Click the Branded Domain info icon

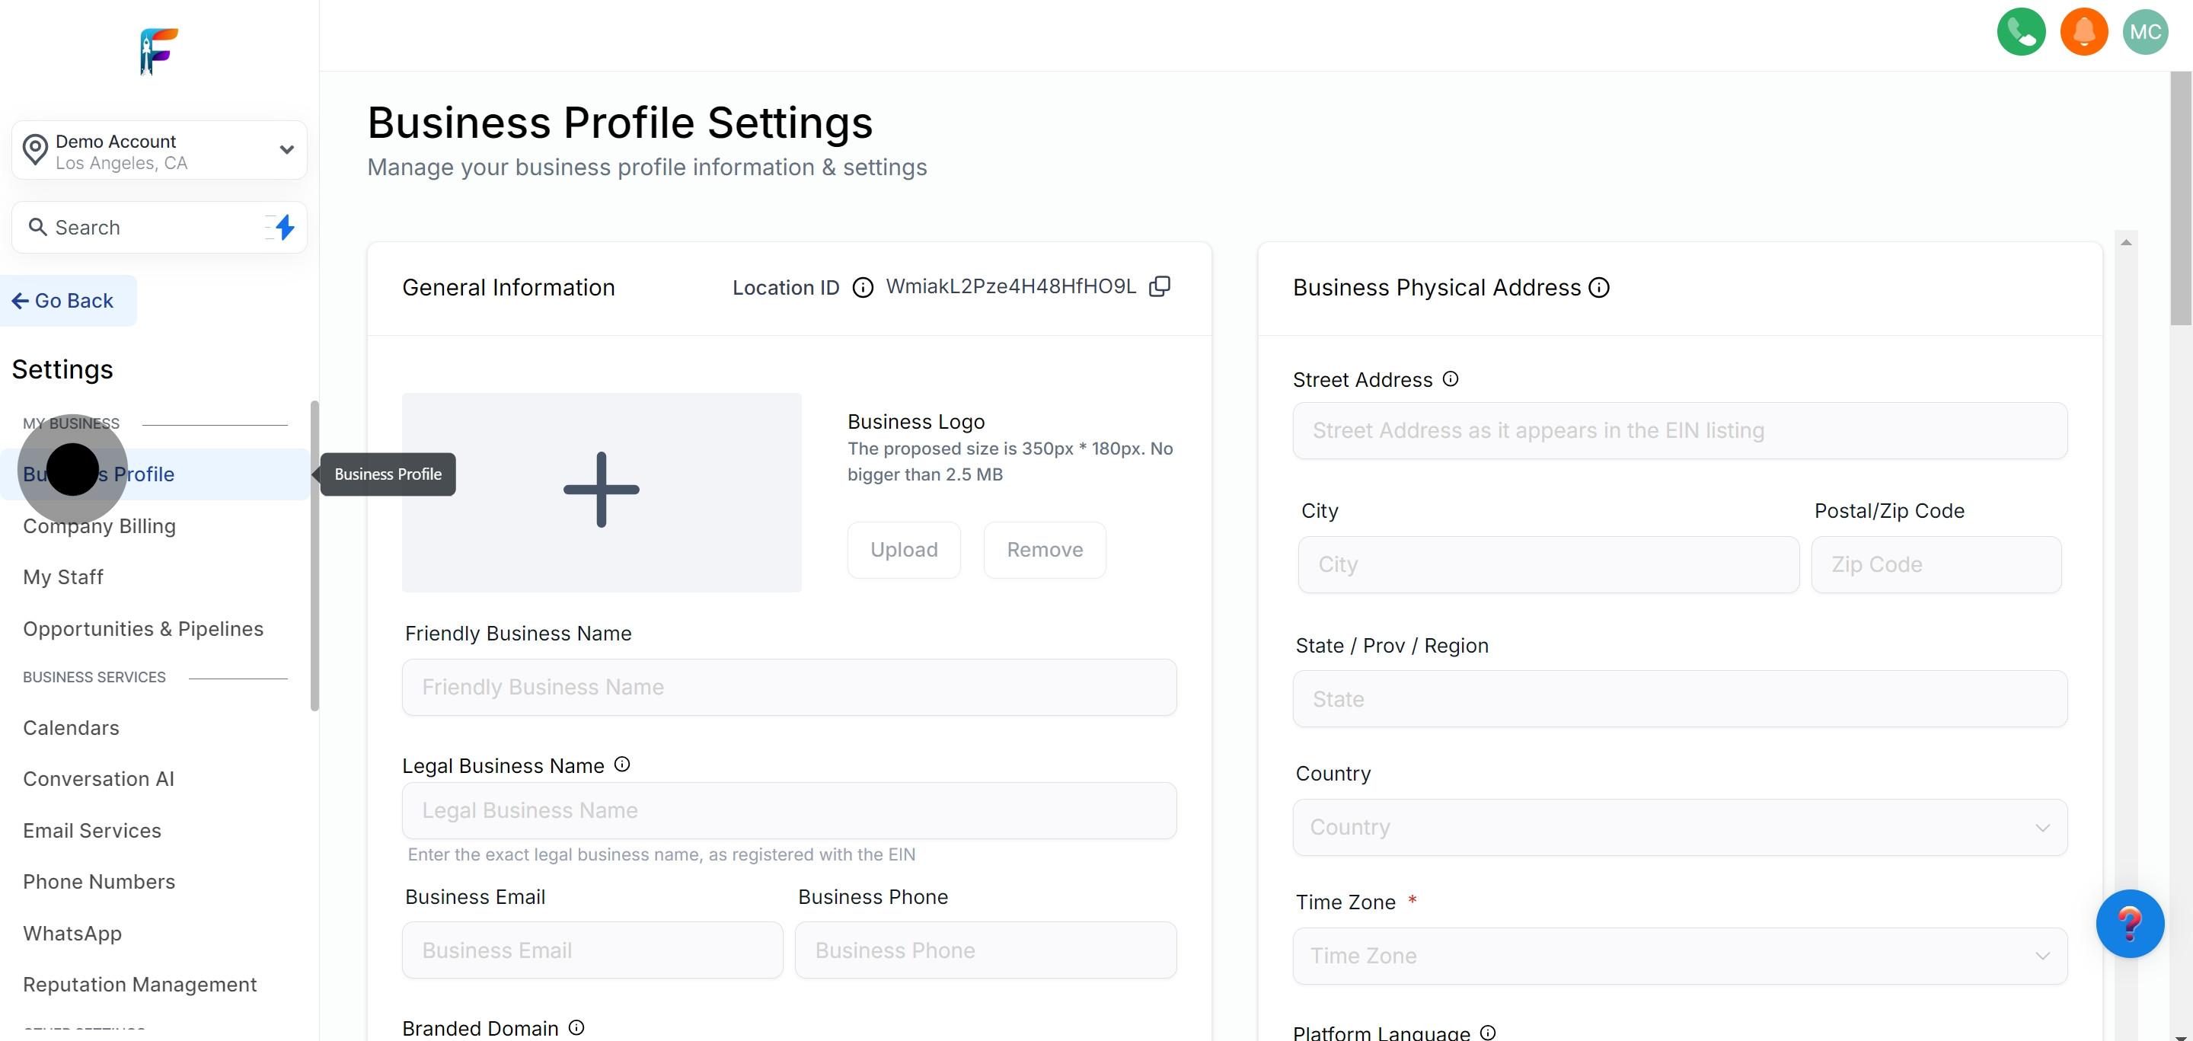pyautogui.click(x=576, y=1027)
